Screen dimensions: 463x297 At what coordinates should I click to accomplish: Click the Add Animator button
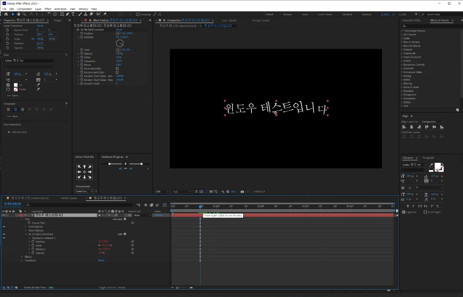coord(18,132)
